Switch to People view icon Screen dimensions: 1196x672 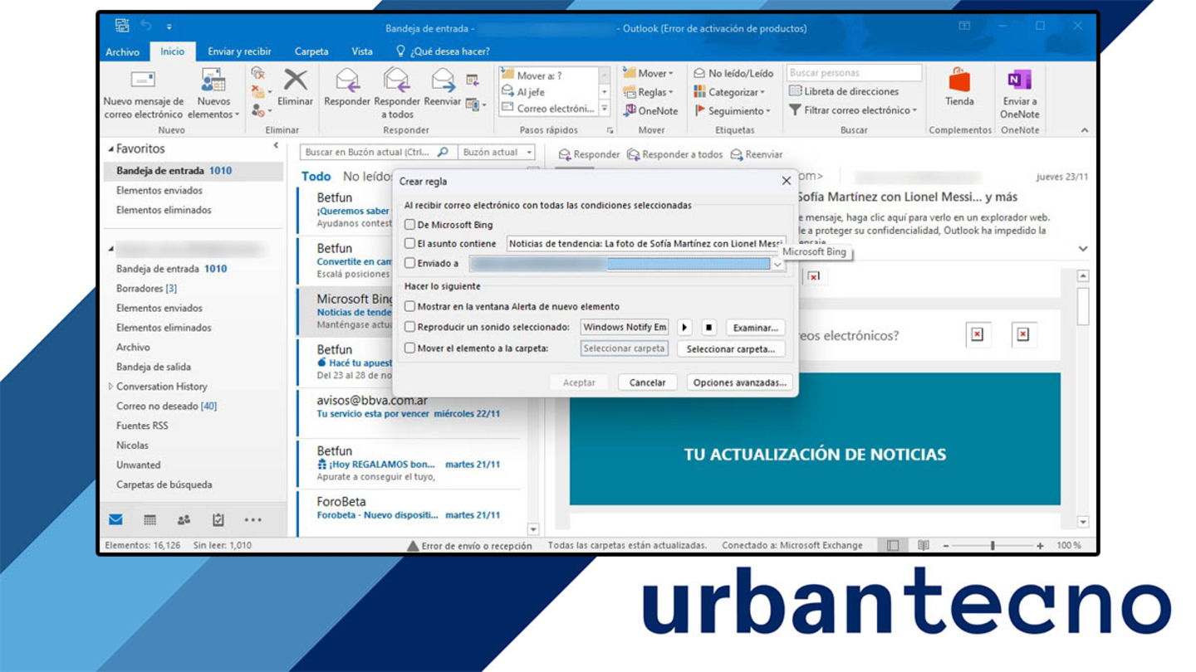click(184, 520)
